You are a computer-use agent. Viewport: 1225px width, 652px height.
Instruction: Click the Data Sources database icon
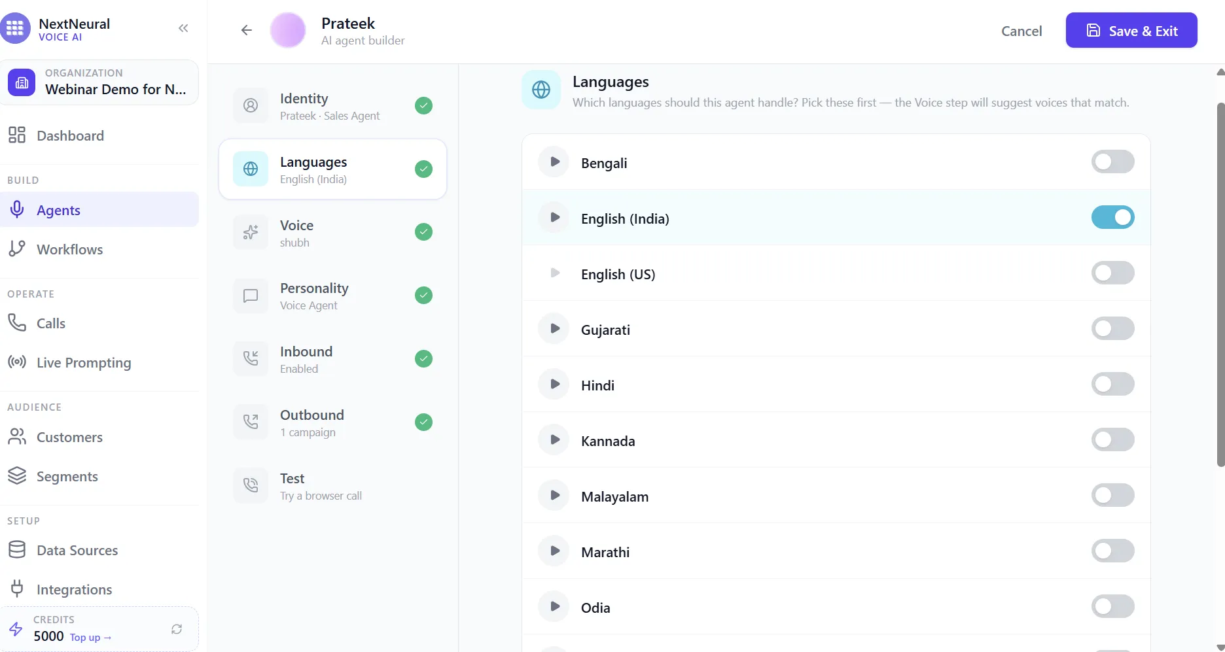tap(17, 549)
